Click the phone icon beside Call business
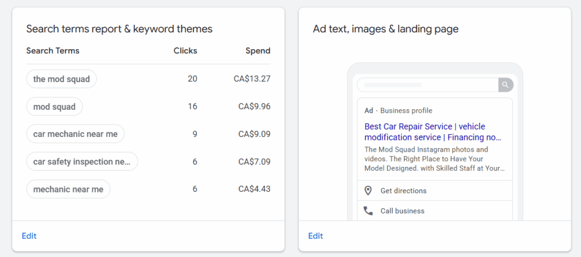This screenshot has height=257, width=581. (x=368, y=211)
